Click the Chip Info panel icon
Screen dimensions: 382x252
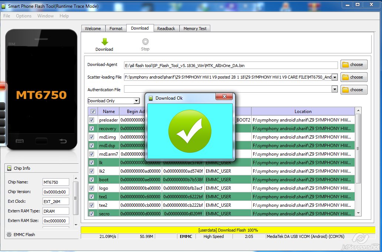(x=8, y=168)
